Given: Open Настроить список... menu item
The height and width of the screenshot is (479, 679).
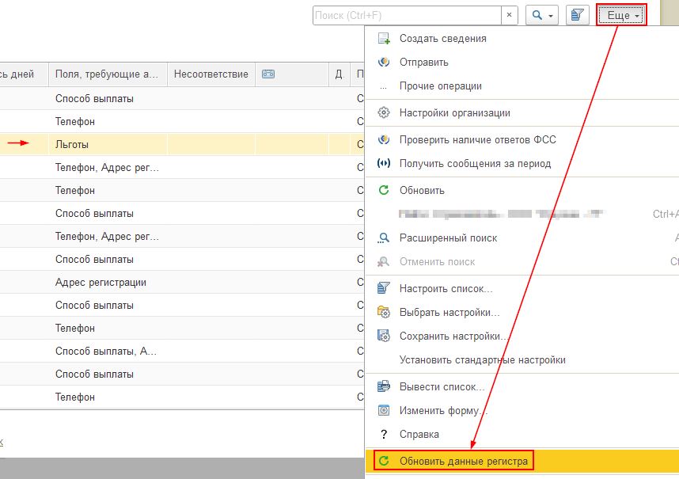Looking at the screenshot, I should [522, 289].
